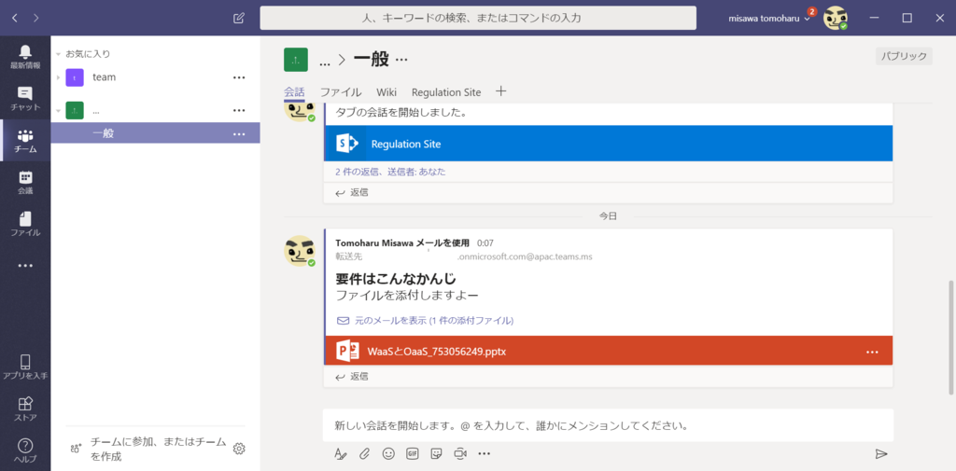Viewport: 956px width, 471px height.
Task: Focus the search and command box
Action: coord(478,19)
